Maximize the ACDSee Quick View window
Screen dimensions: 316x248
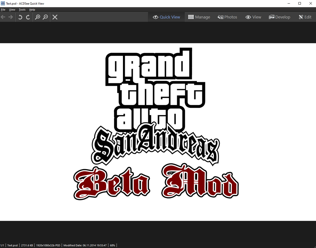[x=300, y=3]
